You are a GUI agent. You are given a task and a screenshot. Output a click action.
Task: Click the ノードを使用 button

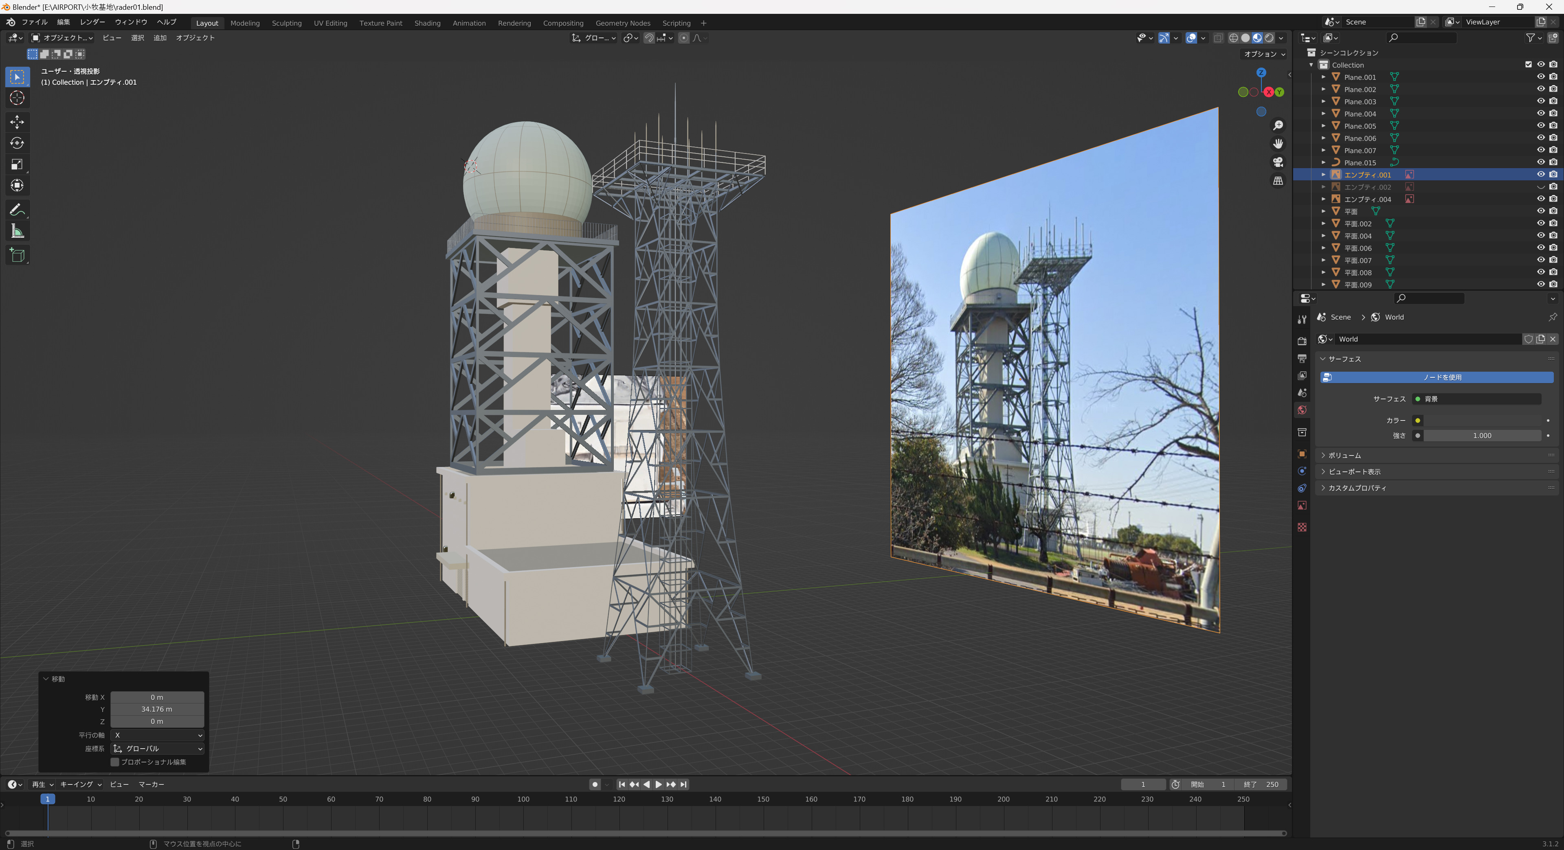1437,377
